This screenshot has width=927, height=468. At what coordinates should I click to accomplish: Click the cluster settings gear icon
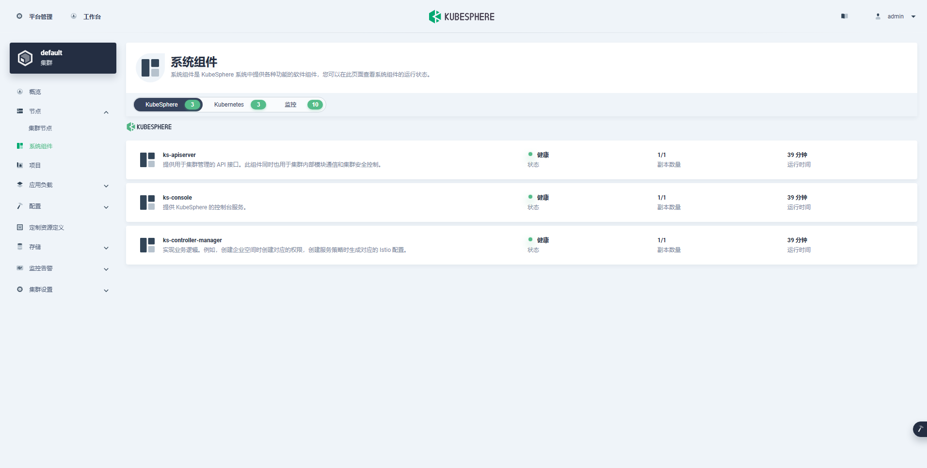20,289
